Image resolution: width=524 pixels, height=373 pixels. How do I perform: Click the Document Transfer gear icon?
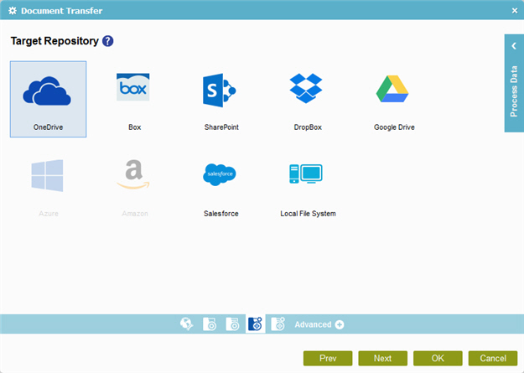[x=13, y=11]
